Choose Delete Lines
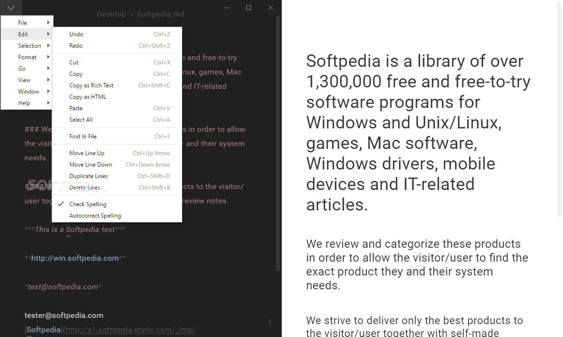 (117, 187)
